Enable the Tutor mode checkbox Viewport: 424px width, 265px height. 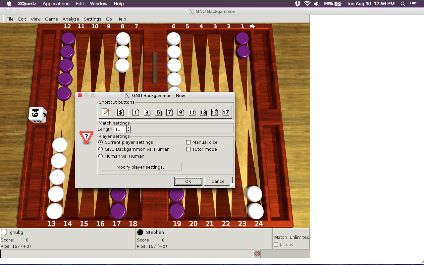(188, 149)
